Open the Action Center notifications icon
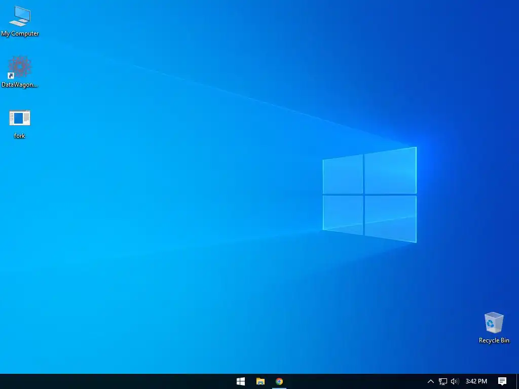The width and height of the screenshot is (519, 389). click(502, 381)
